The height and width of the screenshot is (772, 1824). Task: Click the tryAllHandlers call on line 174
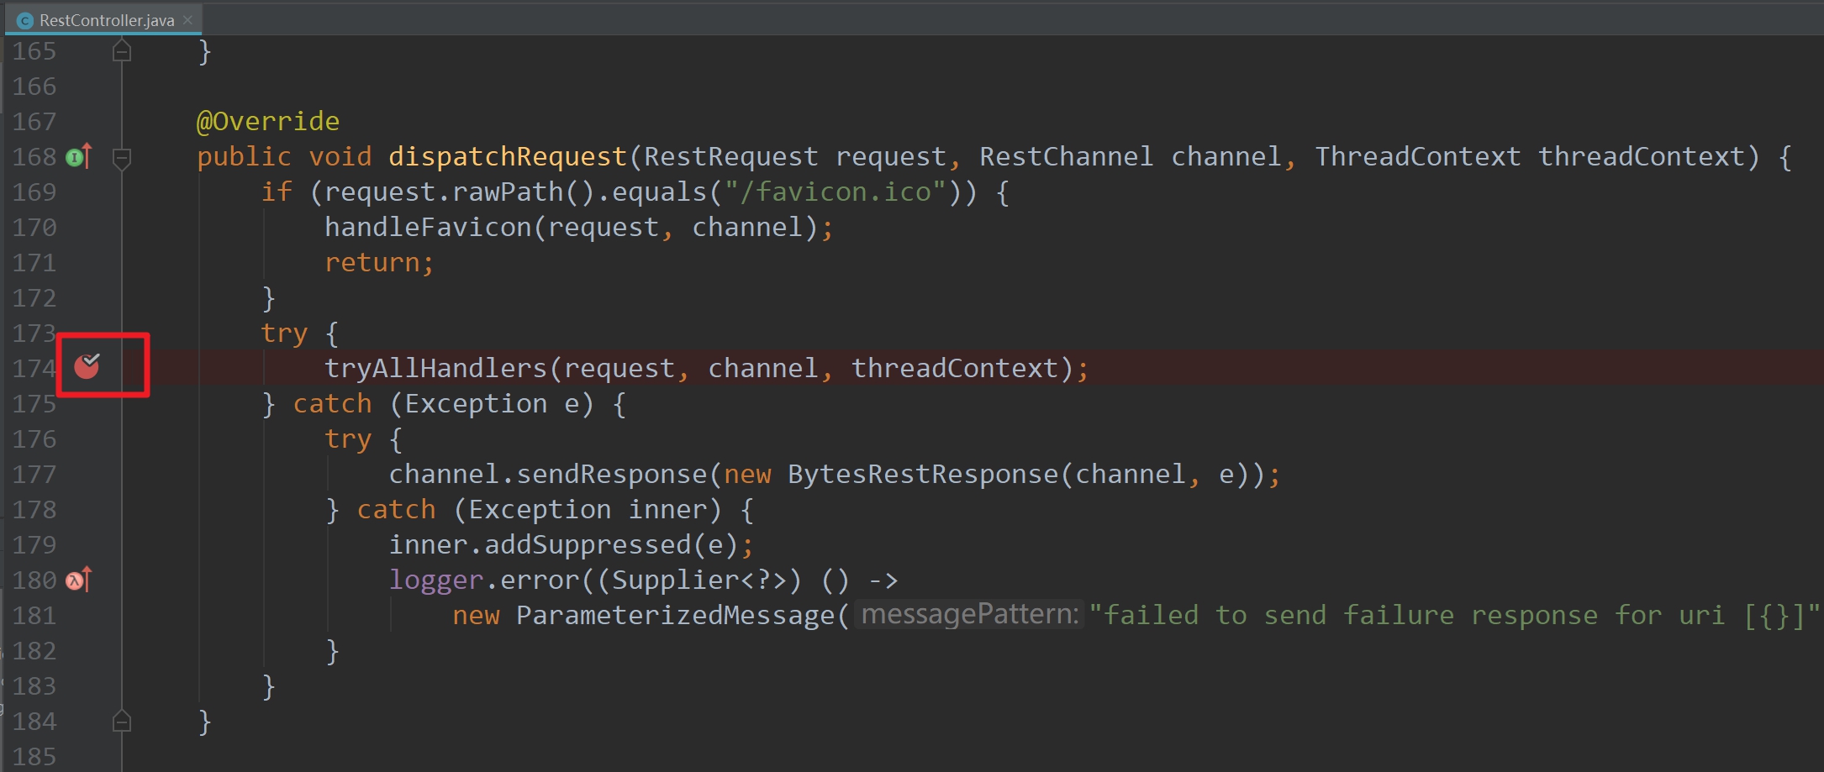[436, 369]
